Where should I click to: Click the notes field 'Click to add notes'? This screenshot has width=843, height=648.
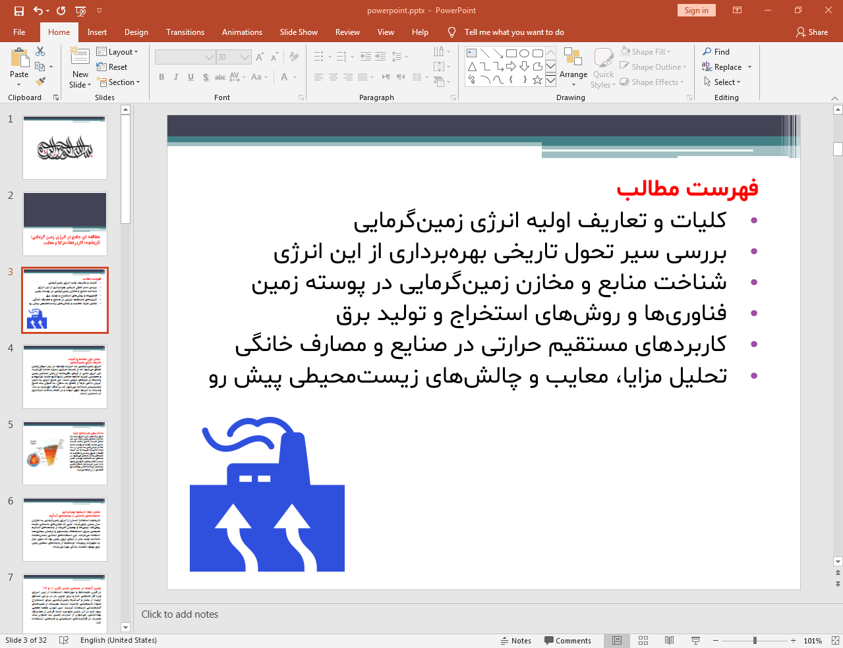click(180, 614)
